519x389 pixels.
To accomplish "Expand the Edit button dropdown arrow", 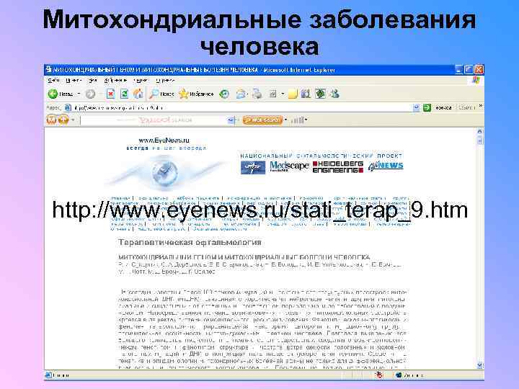I will coord(283,94).
